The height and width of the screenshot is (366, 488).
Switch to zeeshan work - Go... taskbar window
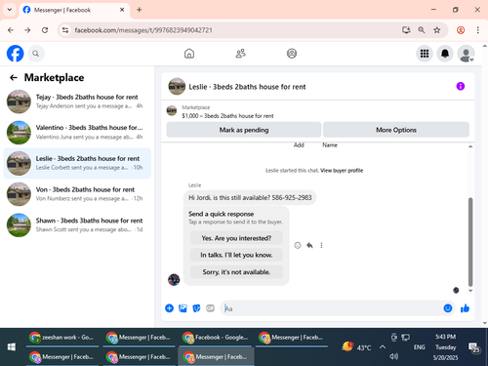tap(62, 338)
